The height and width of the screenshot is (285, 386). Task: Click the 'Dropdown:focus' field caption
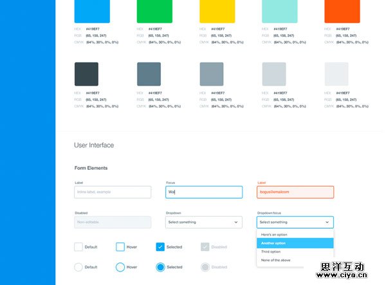pyautogui.click(x=269, y=213)
